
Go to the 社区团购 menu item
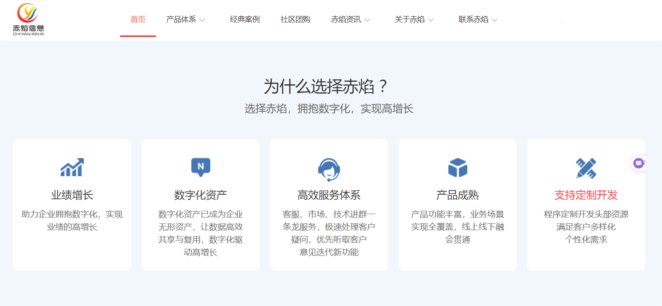pos(295,19)
